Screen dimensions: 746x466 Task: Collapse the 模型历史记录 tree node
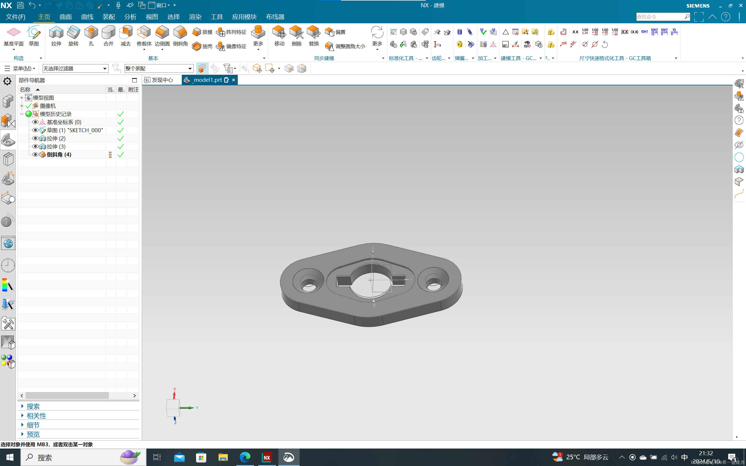coord(22,114)
